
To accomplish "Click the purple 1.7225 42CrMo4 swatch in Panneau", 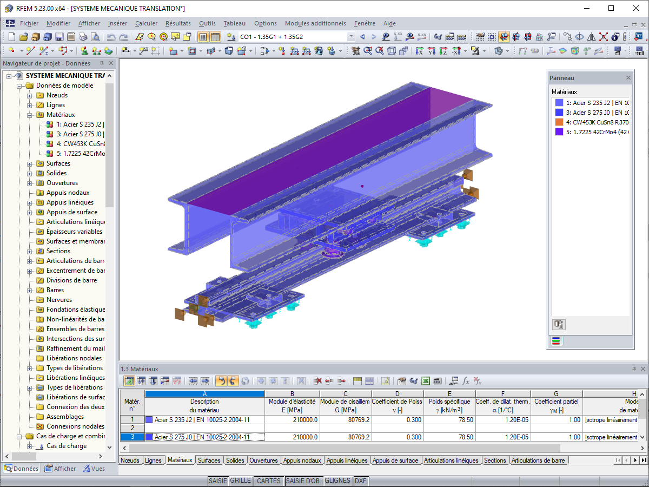I will coord(559,131).
